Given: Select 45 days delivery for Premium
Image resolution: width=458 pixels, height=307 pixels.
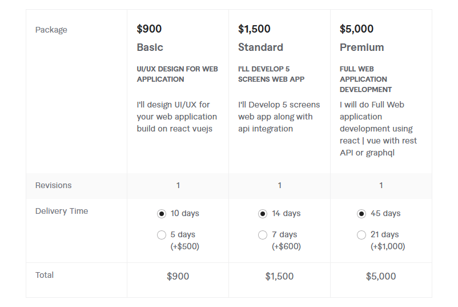Looking at the screenshot, I should 361,214.
